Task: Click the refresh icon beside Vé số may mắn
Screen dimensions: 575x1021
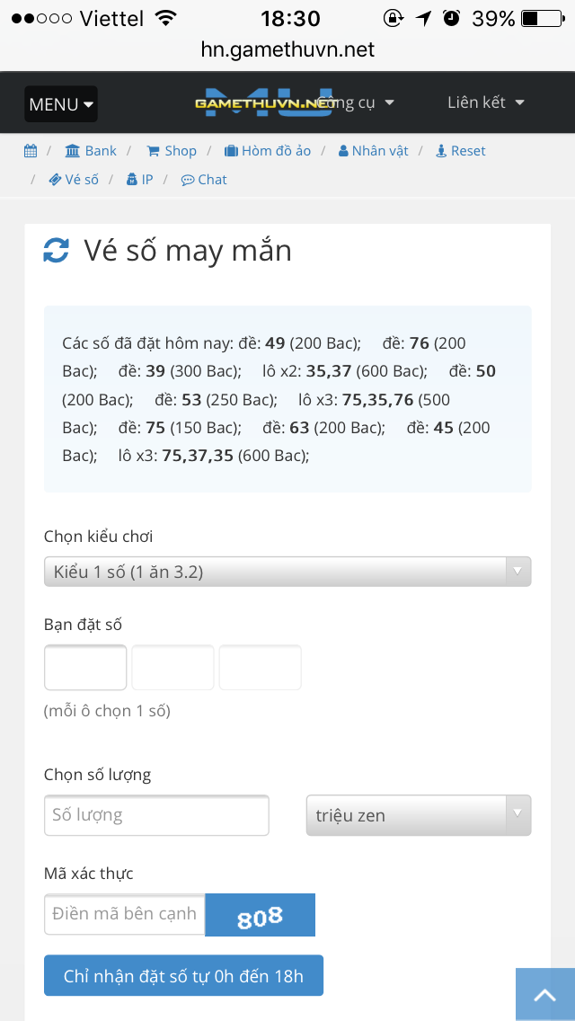Action: point(56,251)
